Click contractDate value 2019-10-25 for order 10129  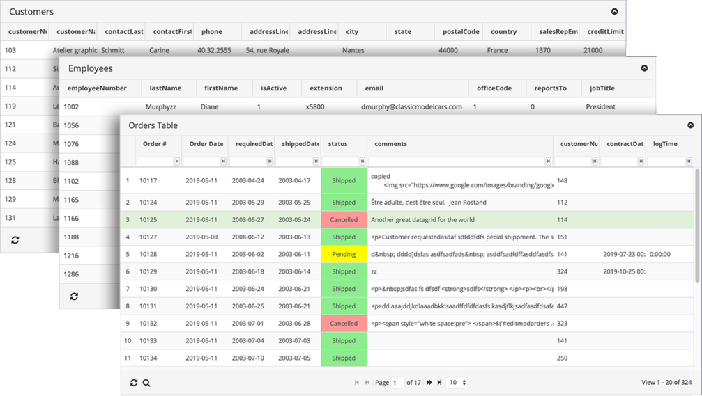(x=624, y=271)
